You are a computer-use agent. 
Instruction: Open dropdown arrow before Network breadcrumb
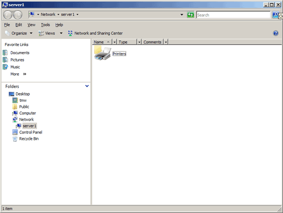38,14
